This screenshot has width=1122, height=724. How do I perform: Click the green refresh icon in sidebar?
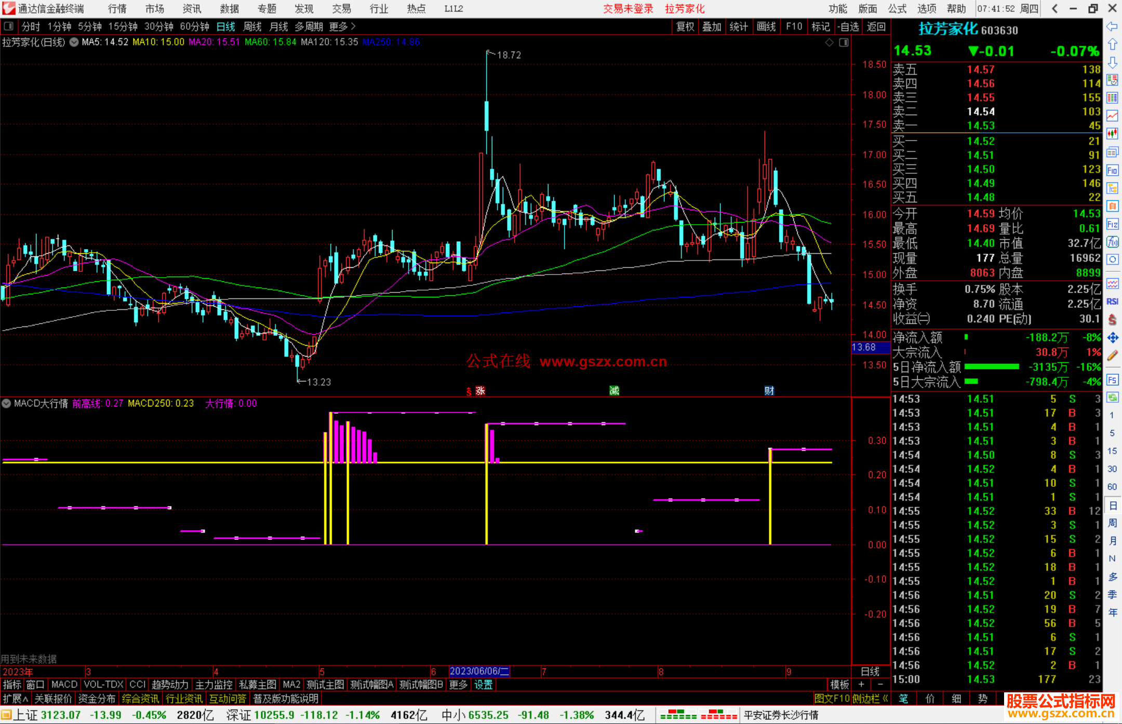coord(1112,398)
